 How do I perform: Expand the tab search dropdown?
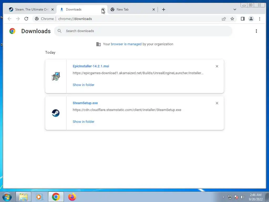[235, 9]
